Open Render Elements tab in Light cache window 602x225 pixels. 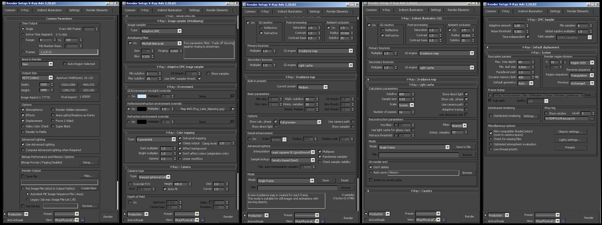458,10
